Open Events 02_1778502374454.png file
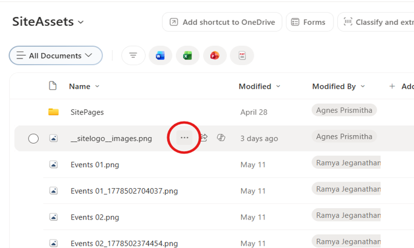Image resolution: width=414 pixels, height=248 pixels. click(x=124, y=243)
